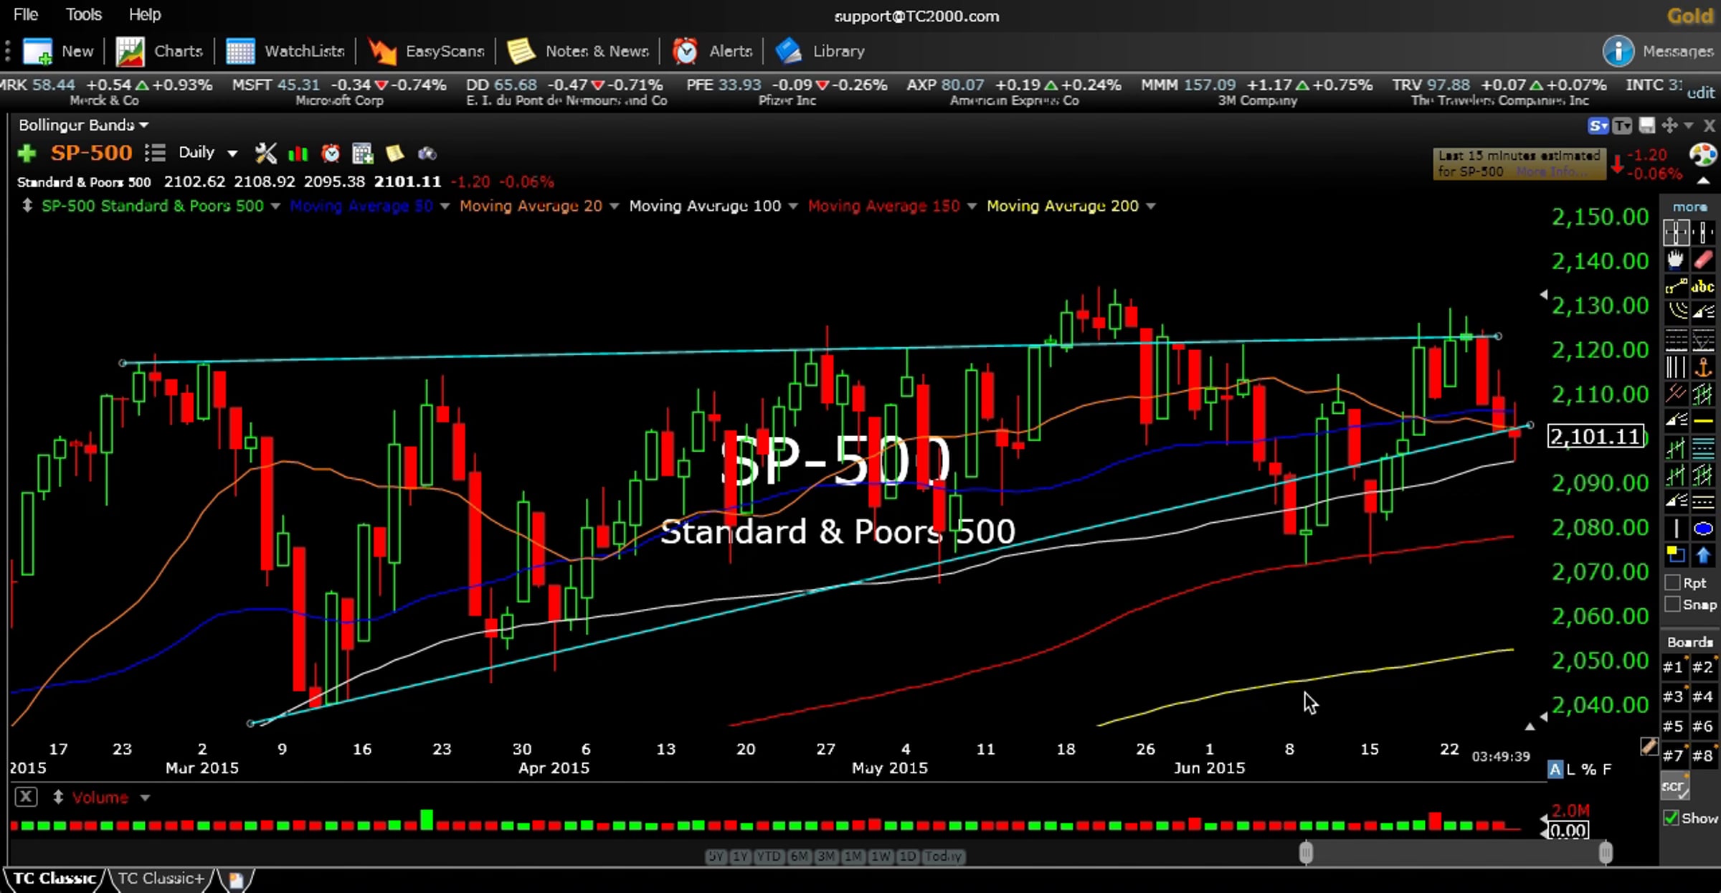Click the save floppy disk icon
The image size is (1721, 893).
[1647, 126]
